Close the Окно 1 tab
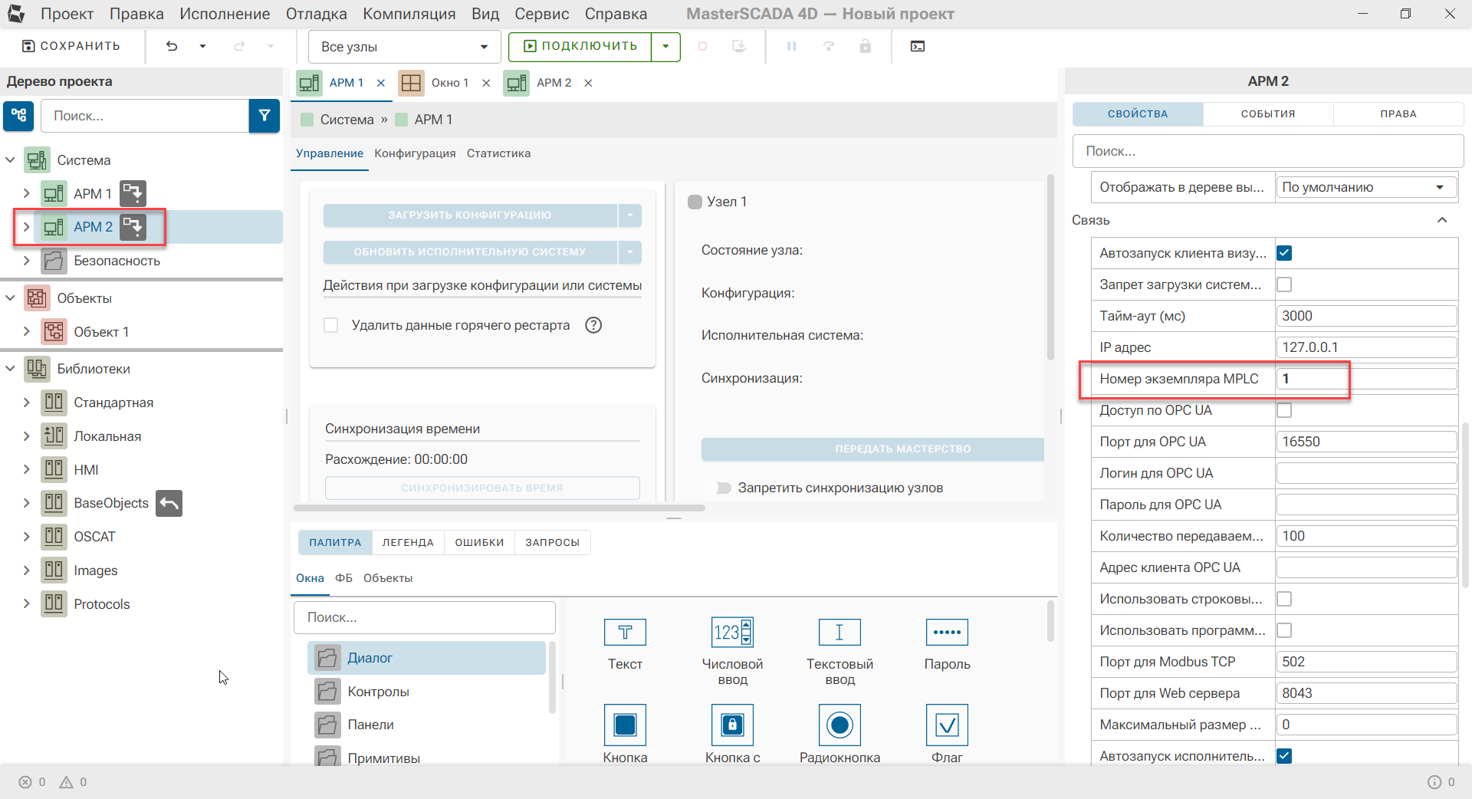 486,83
